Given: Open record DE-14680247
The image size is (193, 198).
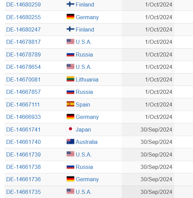Looking at the screenshot, I should point(24,30).
